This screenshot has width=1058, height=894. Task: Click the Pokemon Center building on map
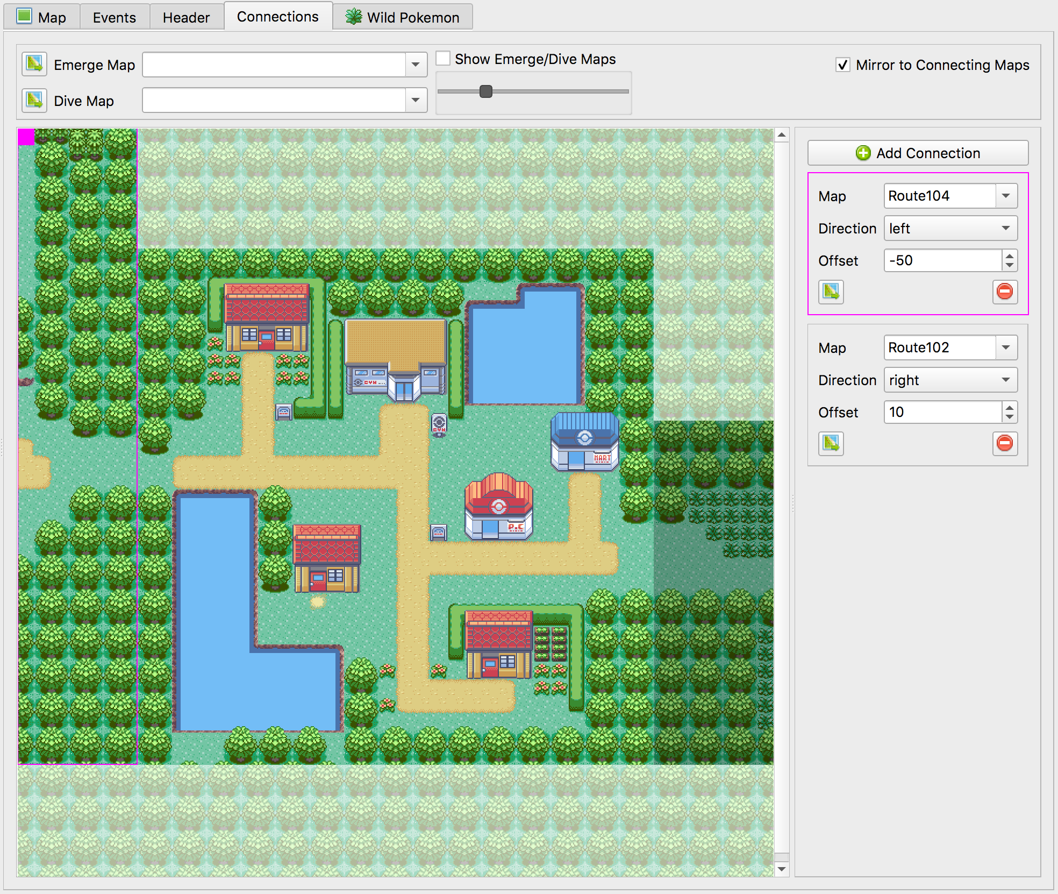click(x=499, y=507)
